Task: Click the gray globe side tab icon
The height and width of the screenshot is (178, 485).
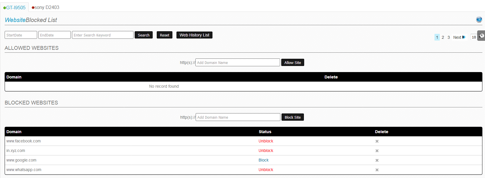Action: 482,36
